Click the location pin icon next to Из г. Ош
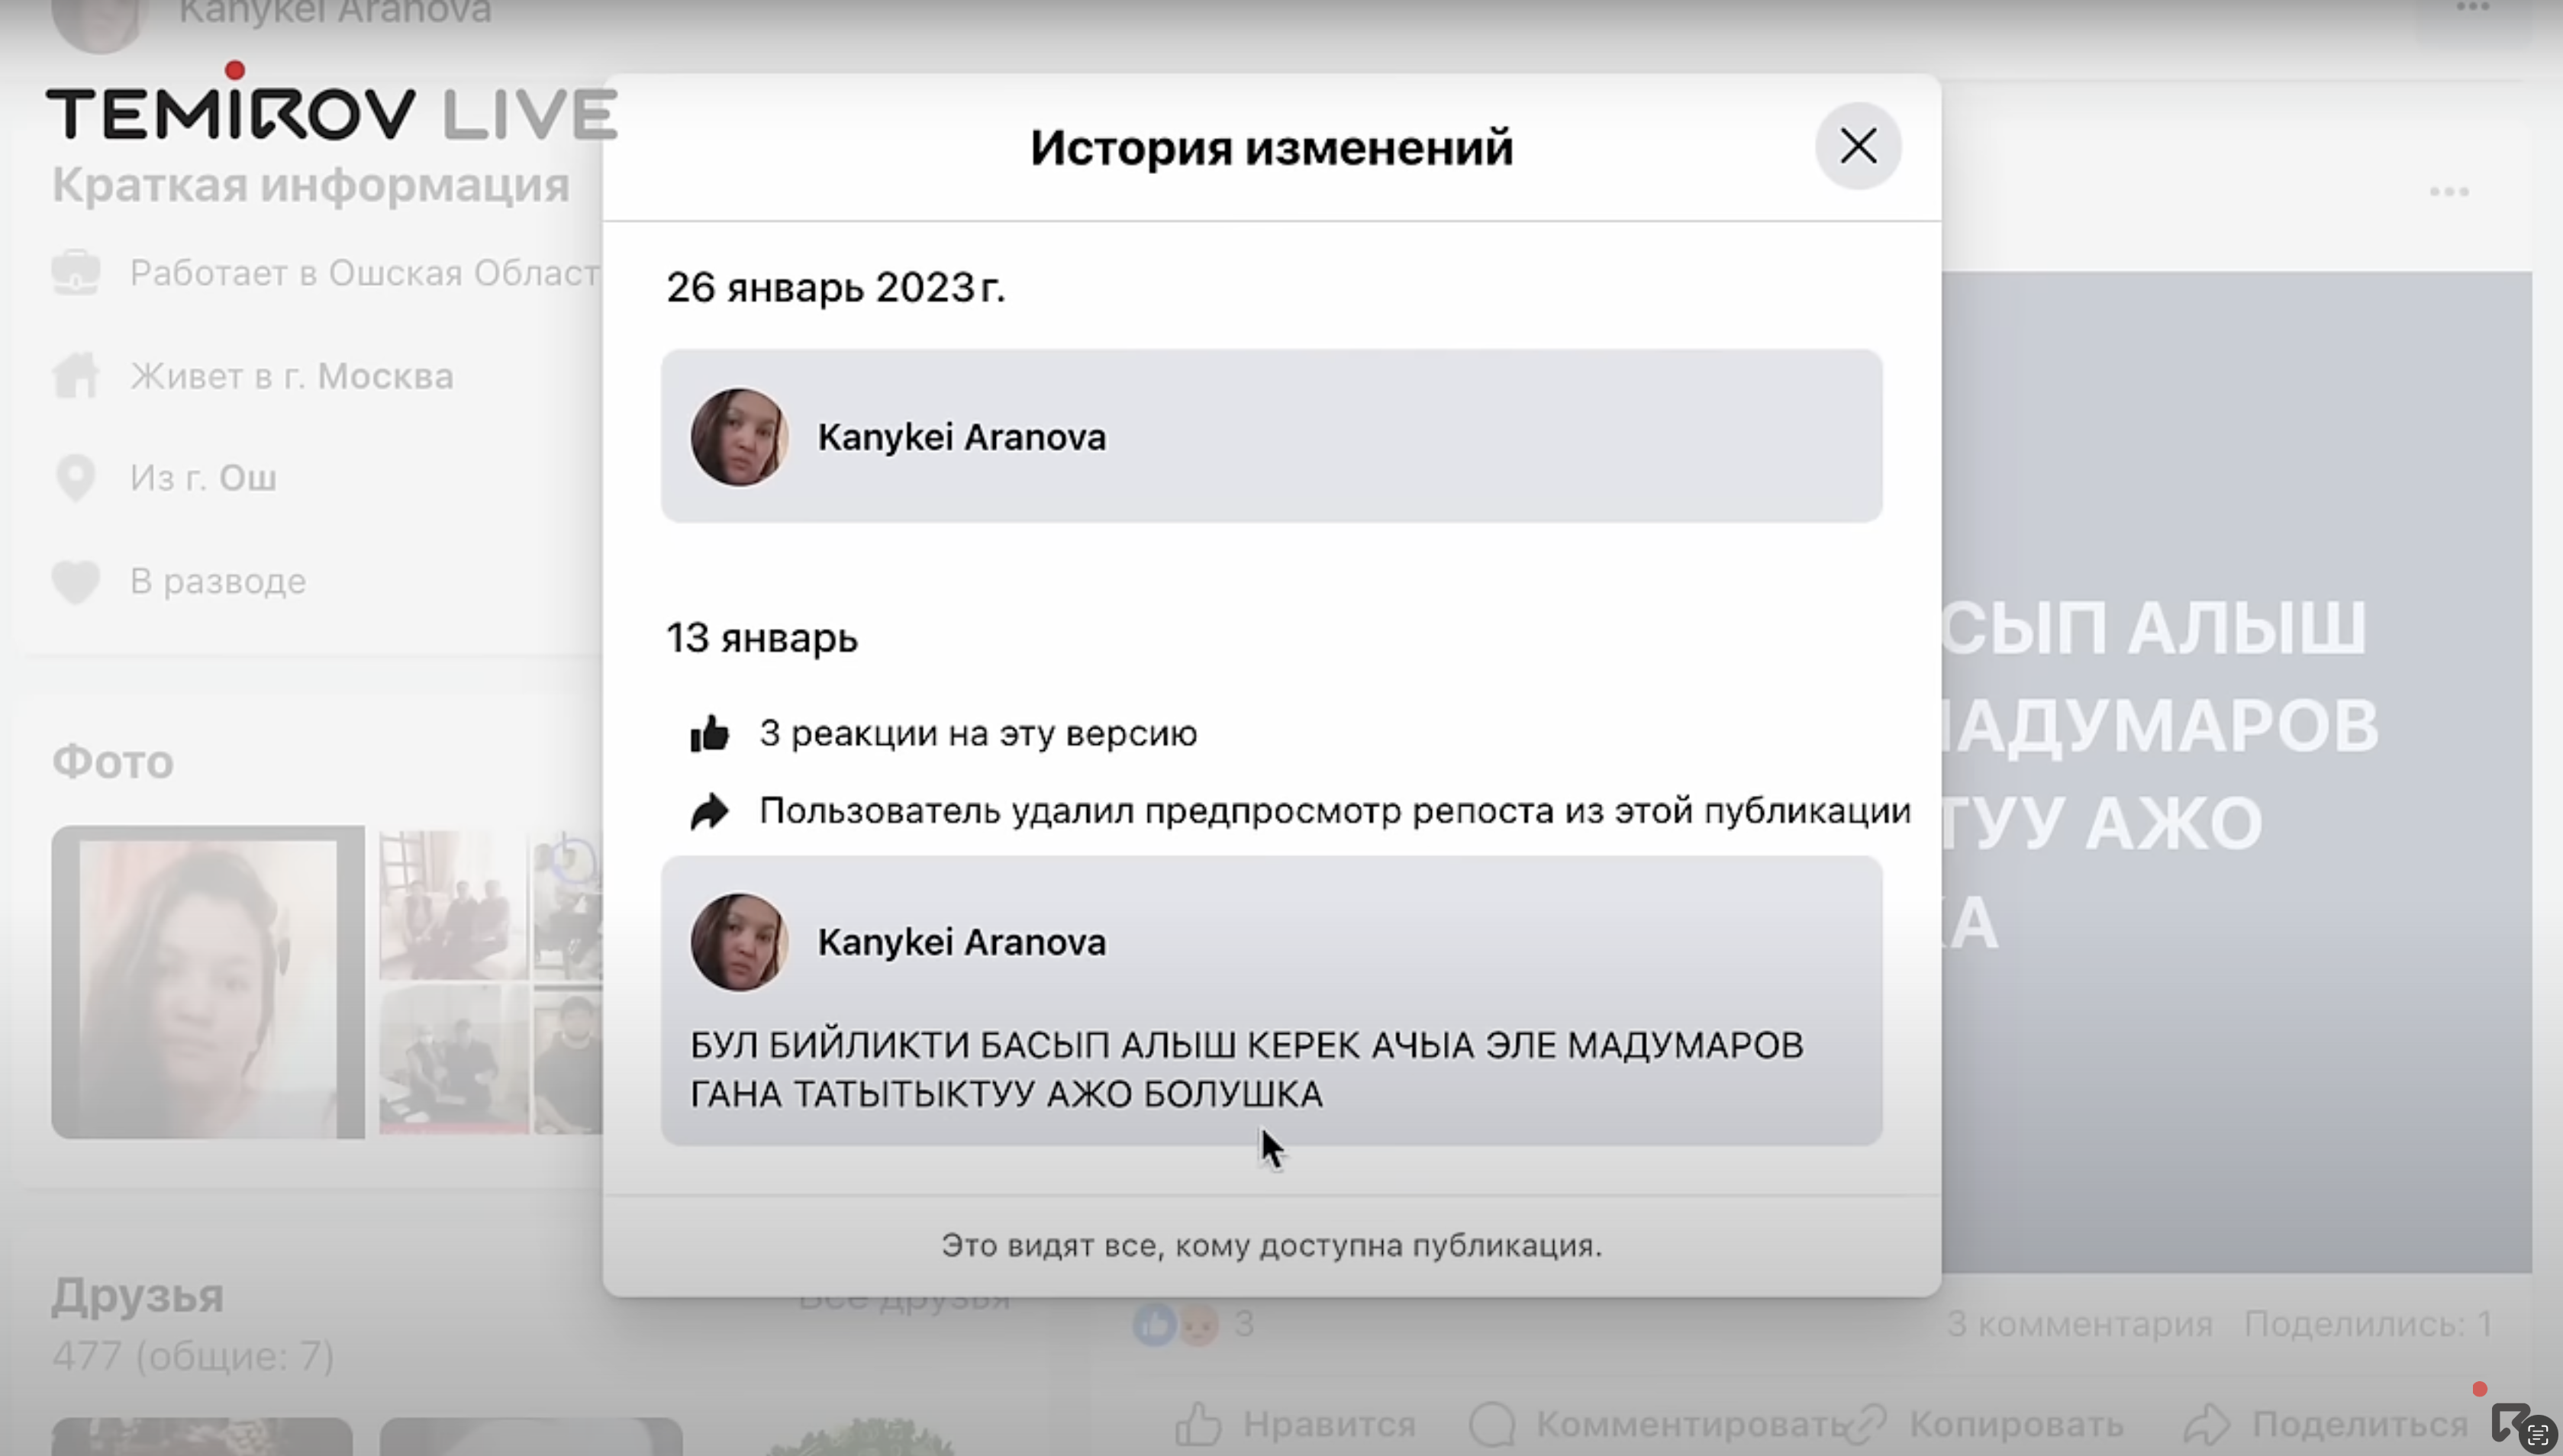The height and width of the screenshot is (1456, 2563). click(x=76, y=478)
